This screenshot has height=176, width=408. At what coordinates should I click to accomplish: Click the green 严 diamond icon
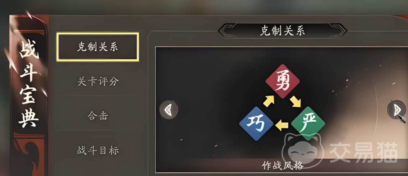pos(308,124)
